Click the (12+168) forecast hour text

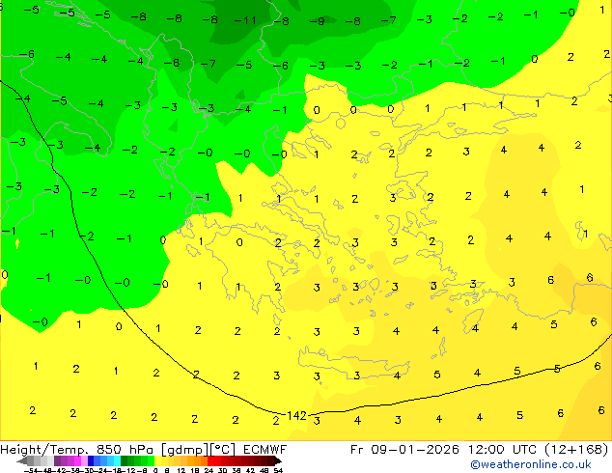point(576,450)
